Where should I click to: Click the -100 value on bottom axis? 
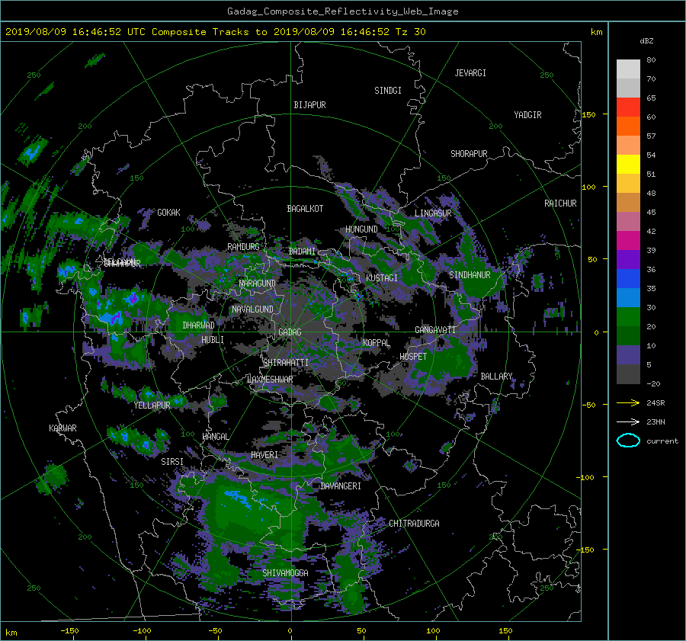click(x=142, y=631)
